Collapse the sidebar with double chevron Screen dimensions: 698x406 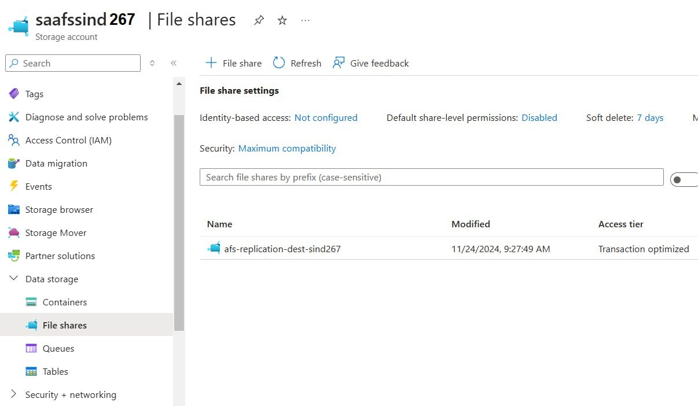[173, 63]
